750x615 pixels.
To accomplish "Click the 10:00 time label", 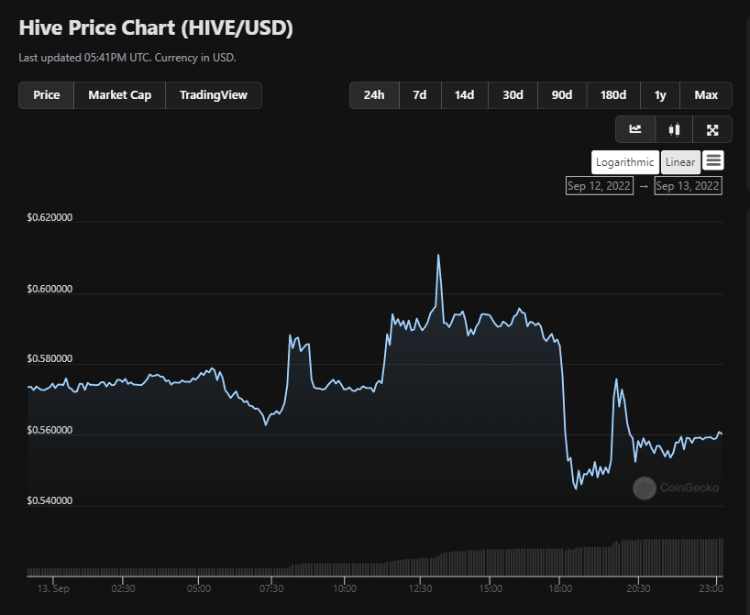I will [345, 588].
